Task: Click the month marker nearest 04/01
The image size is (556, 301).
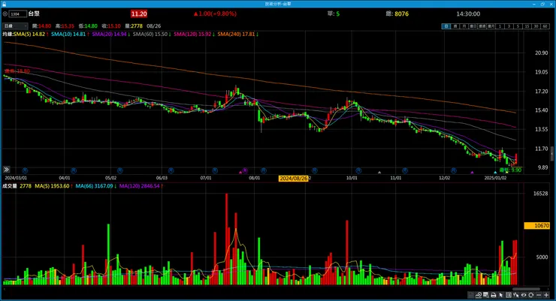Action: [74, 170]
